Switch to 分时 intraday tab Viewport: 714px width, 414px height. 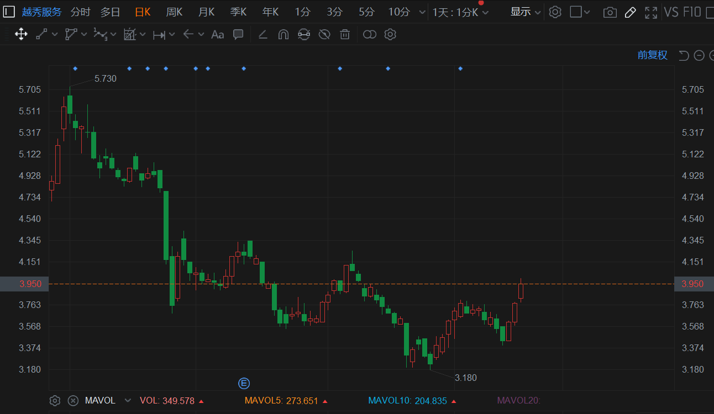(x=80, y=12)
